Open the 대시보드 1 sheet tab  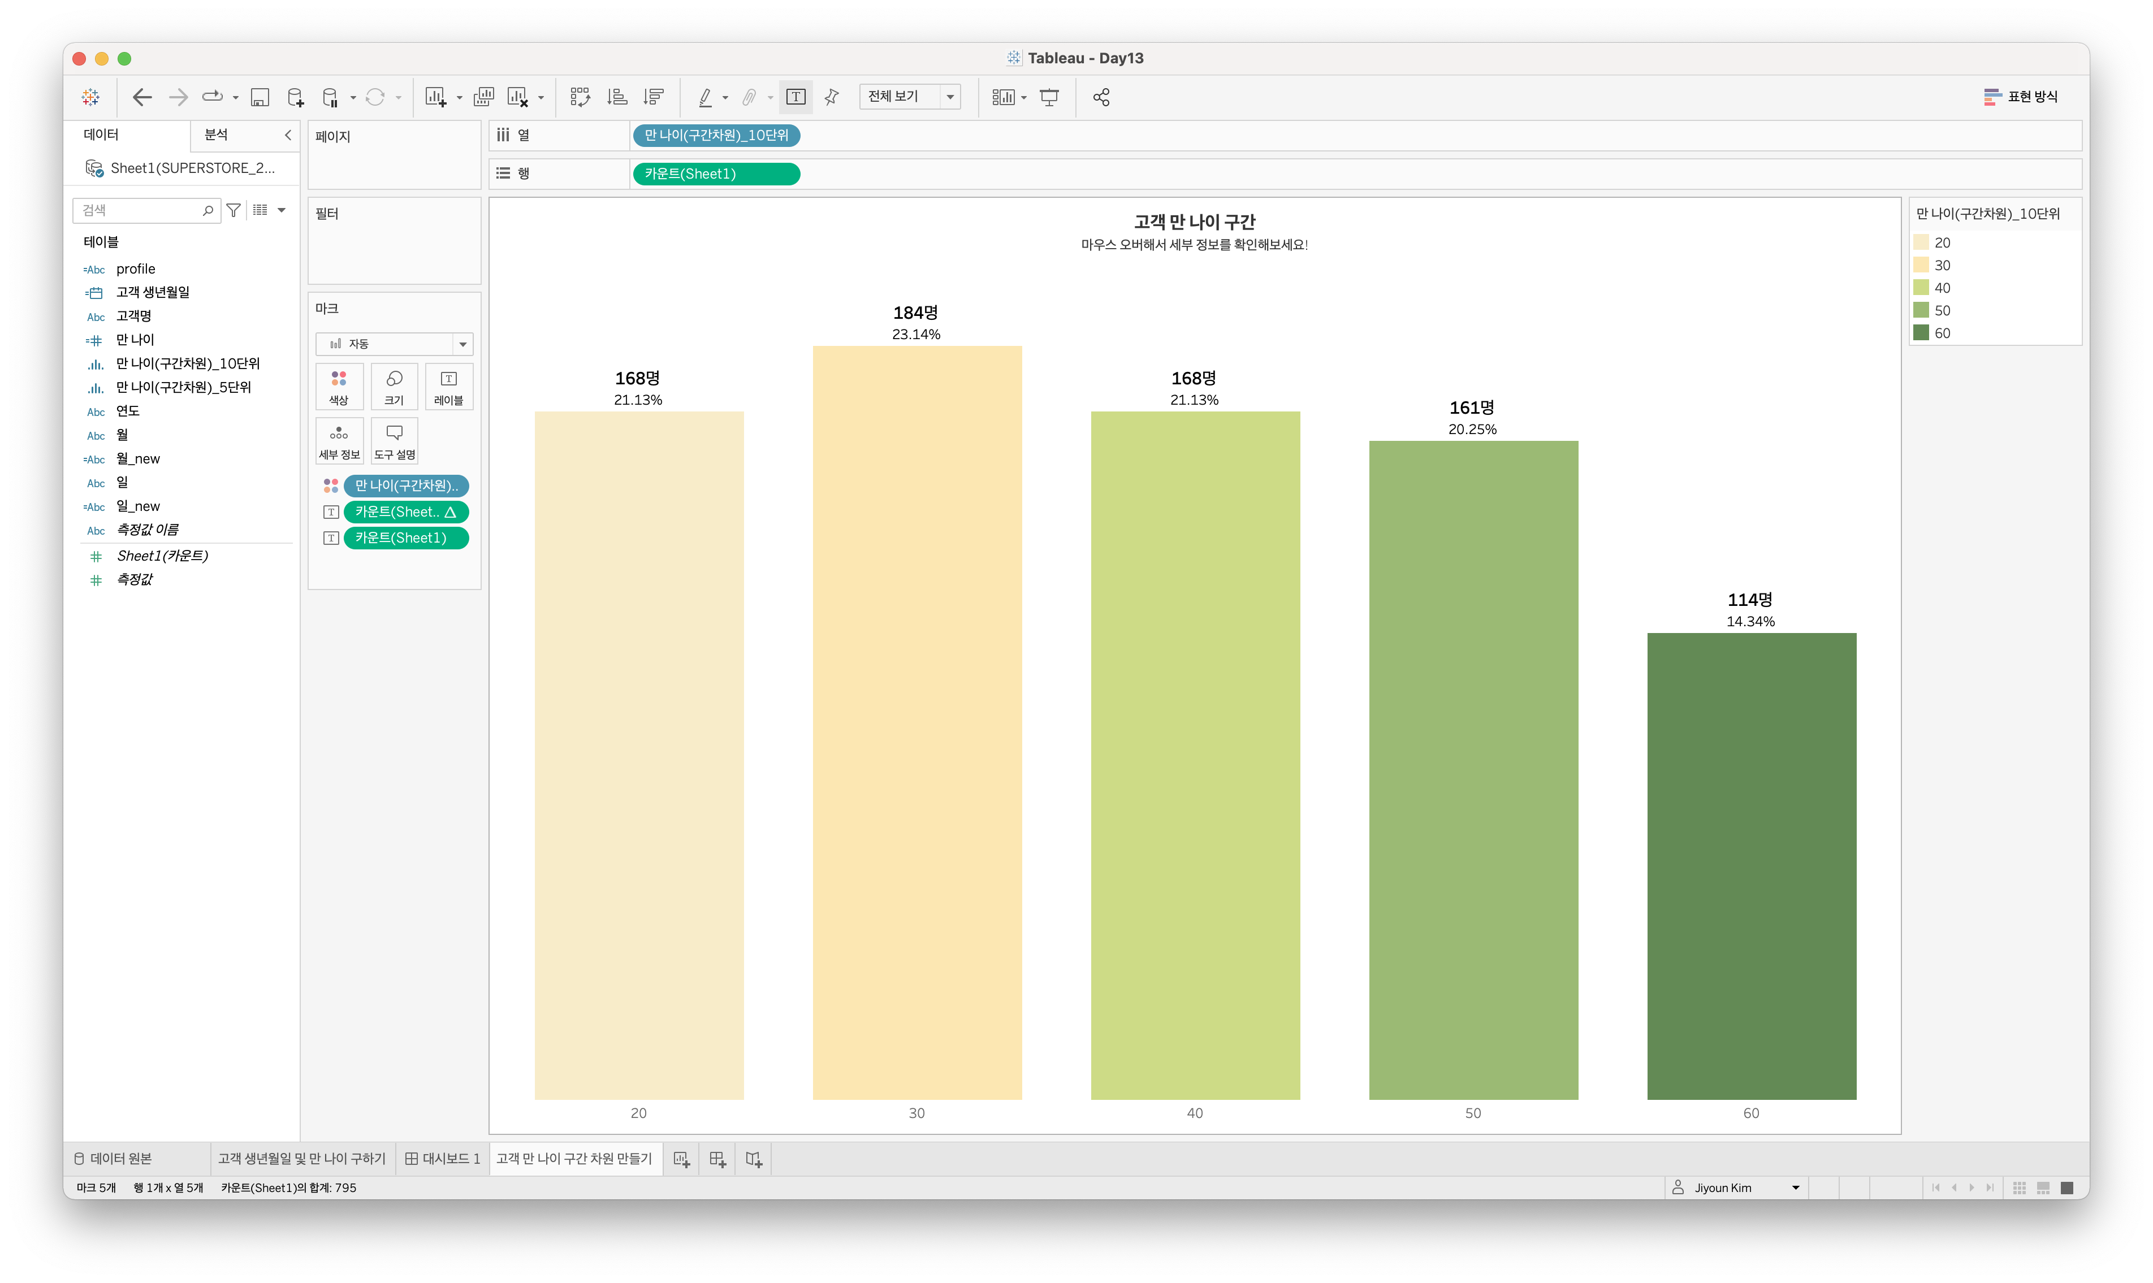point(443,1159)
